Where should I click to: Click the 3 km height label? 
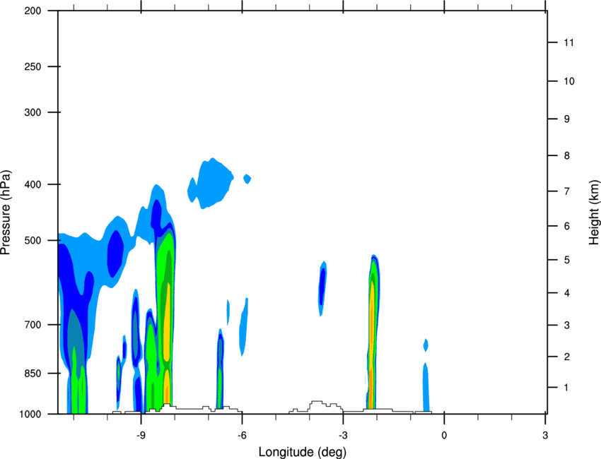567,326
